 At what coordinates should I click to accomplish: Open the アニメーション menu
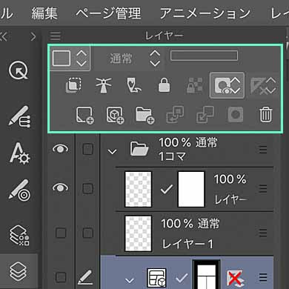pos(205,13)
